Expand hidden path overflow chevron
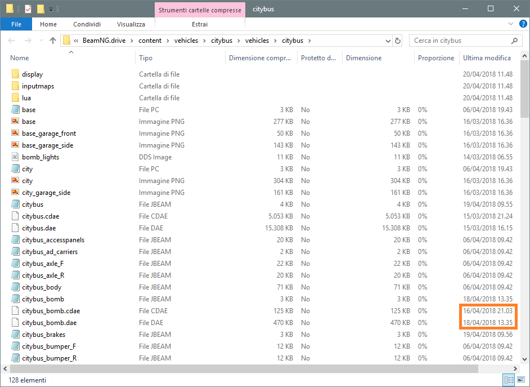 tap(76, 41)
